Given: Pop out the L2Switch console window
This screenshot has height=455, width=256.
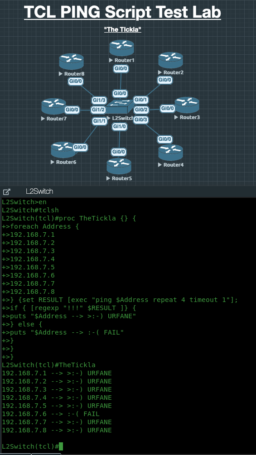Looking at the screenshot, I should 7,192.
